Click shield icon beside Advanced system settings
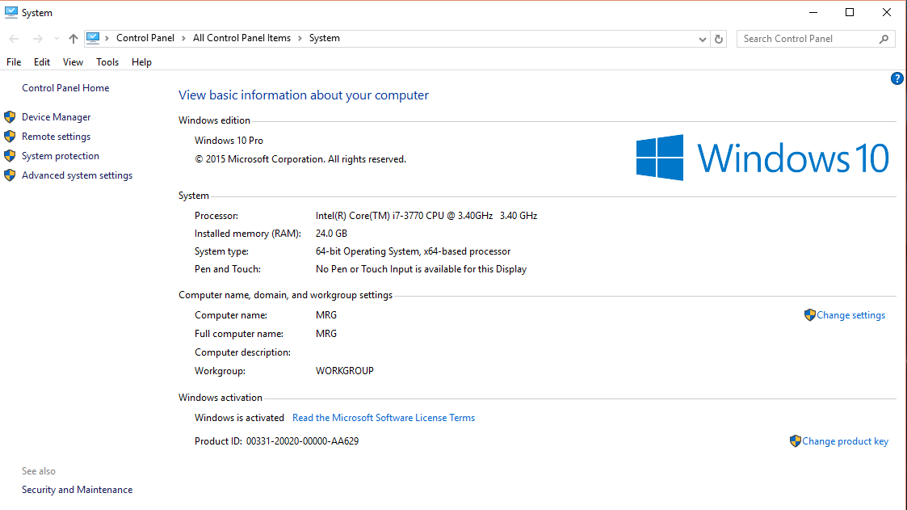 10,175
